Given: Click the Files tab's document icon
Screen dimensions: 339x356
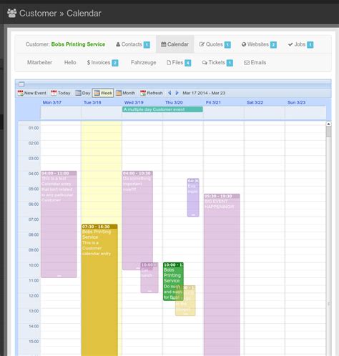Looking at the screenshot, I should click(x=169, y=62).
